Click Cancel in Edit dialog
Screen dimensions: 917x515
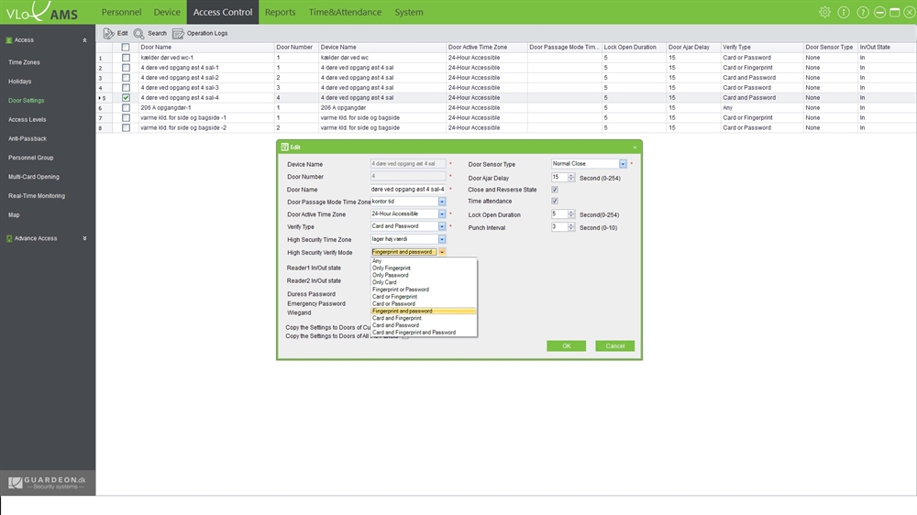pos(614,346)
